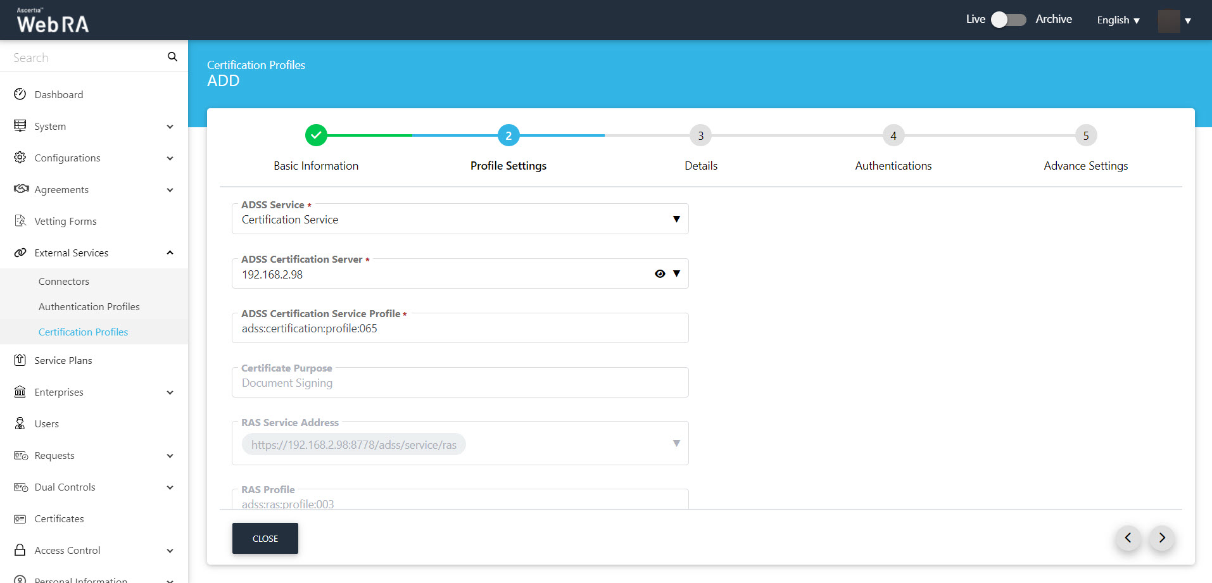Click the Service Plans icon
Viewport: 1212px width, 583px height.
[x=20, y=360]
